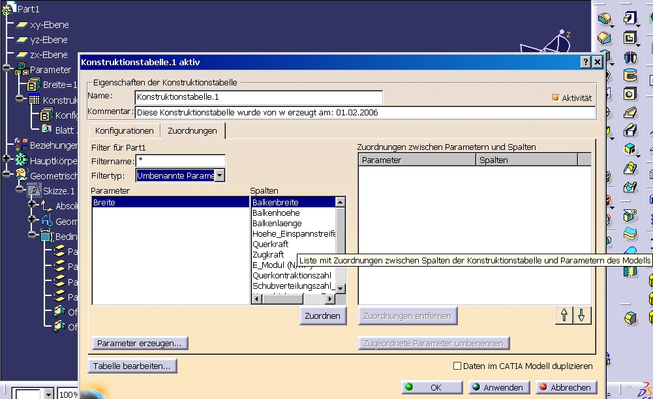Image resolution: width=653 pixels, height=399 pixels.
Task: Collapse the Parameter tree node
Action: 7,67
